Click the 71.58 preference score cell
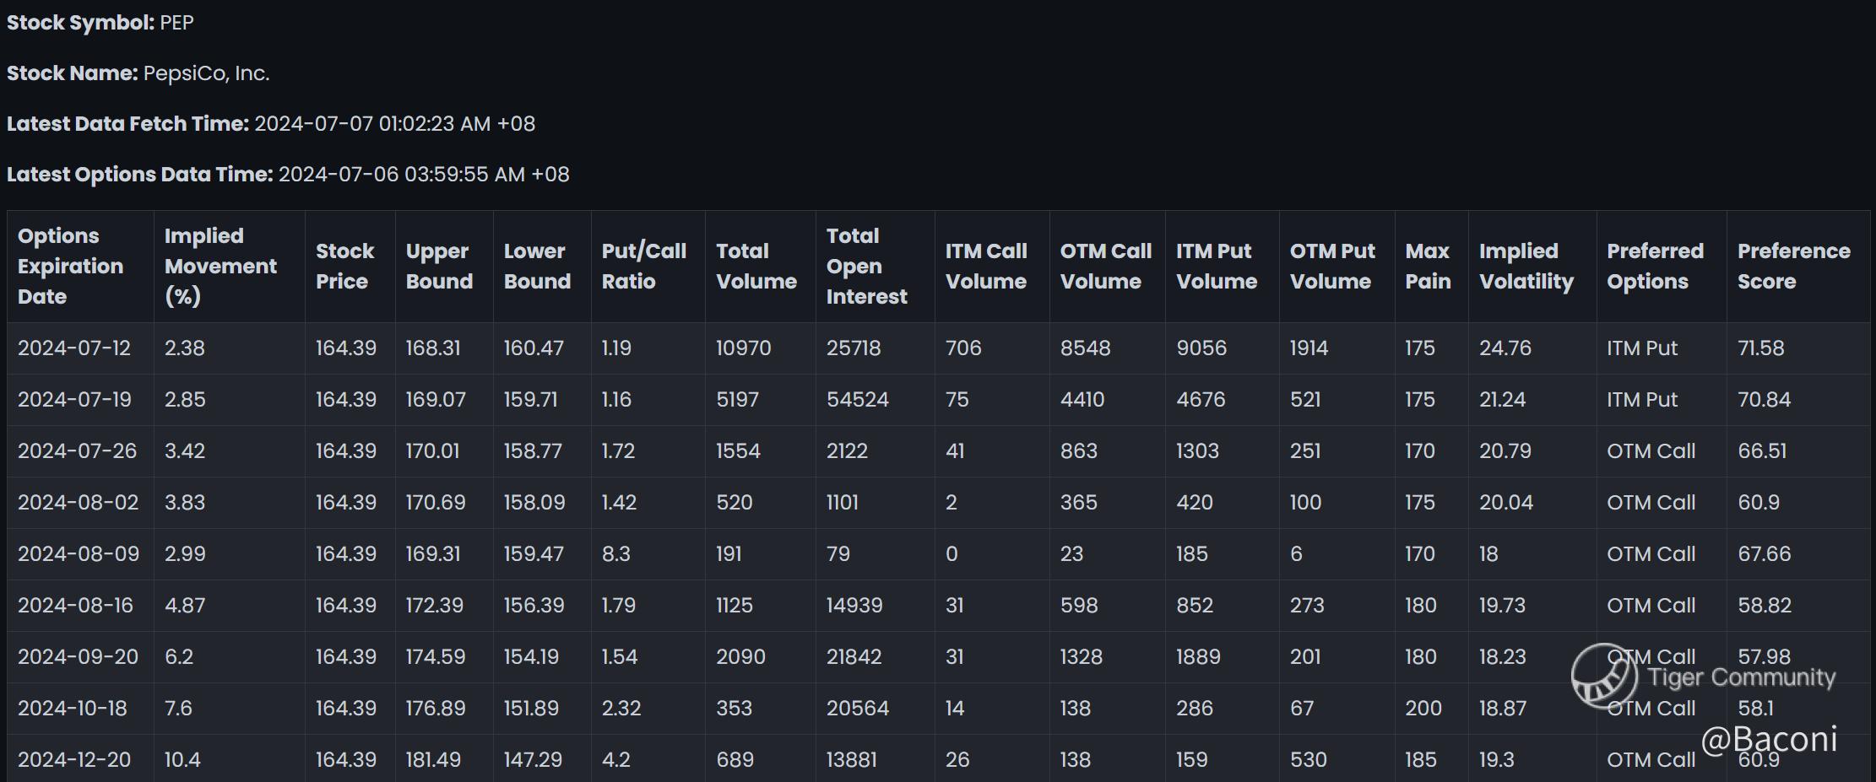 [1760, 348]
